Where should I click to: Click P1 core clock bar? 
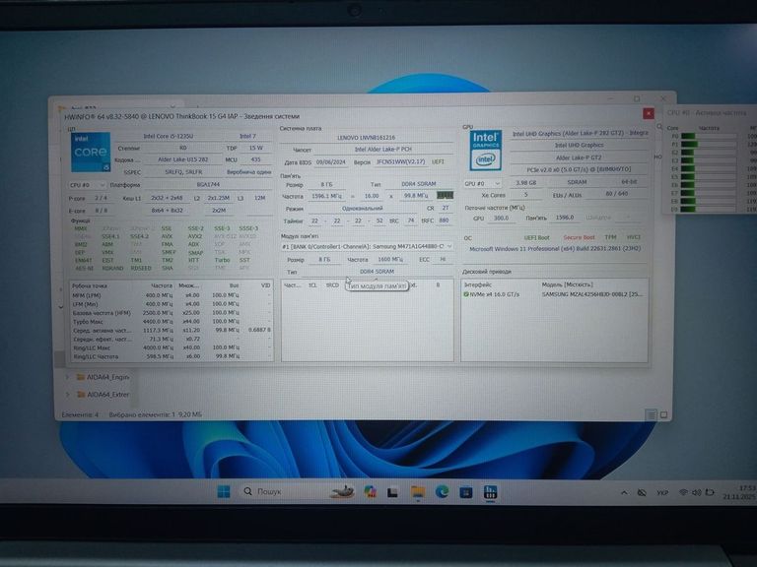[x=709, y=144]
